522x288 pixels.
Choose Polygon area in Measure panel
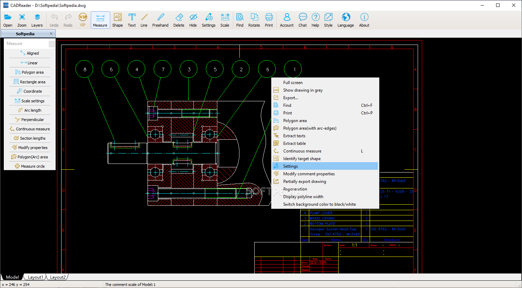click(30, 72)
